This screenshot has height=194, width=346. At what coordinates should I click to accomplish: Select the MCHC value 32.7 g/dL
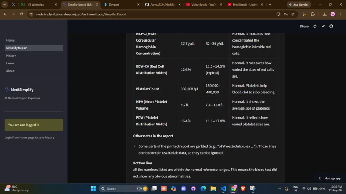[x=188, y=44]
